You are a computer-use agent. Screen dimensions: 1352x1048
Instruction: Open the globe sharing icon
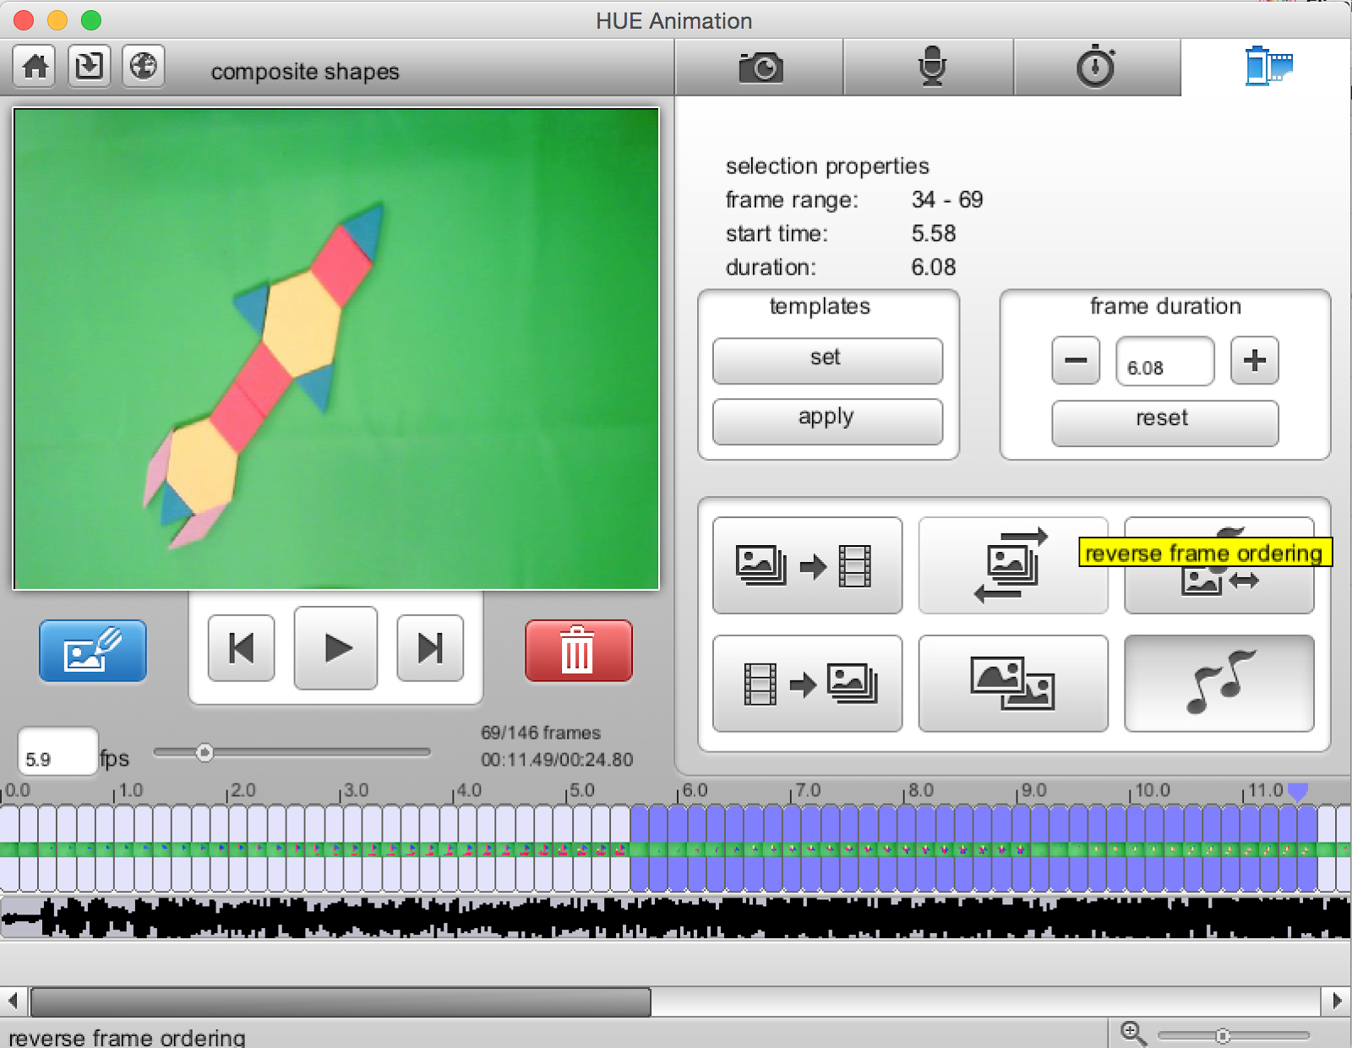click(143, 65)
